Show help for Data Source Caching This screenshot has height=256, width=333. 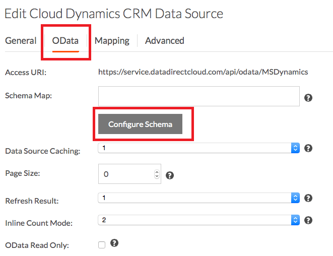click(308, 148)
